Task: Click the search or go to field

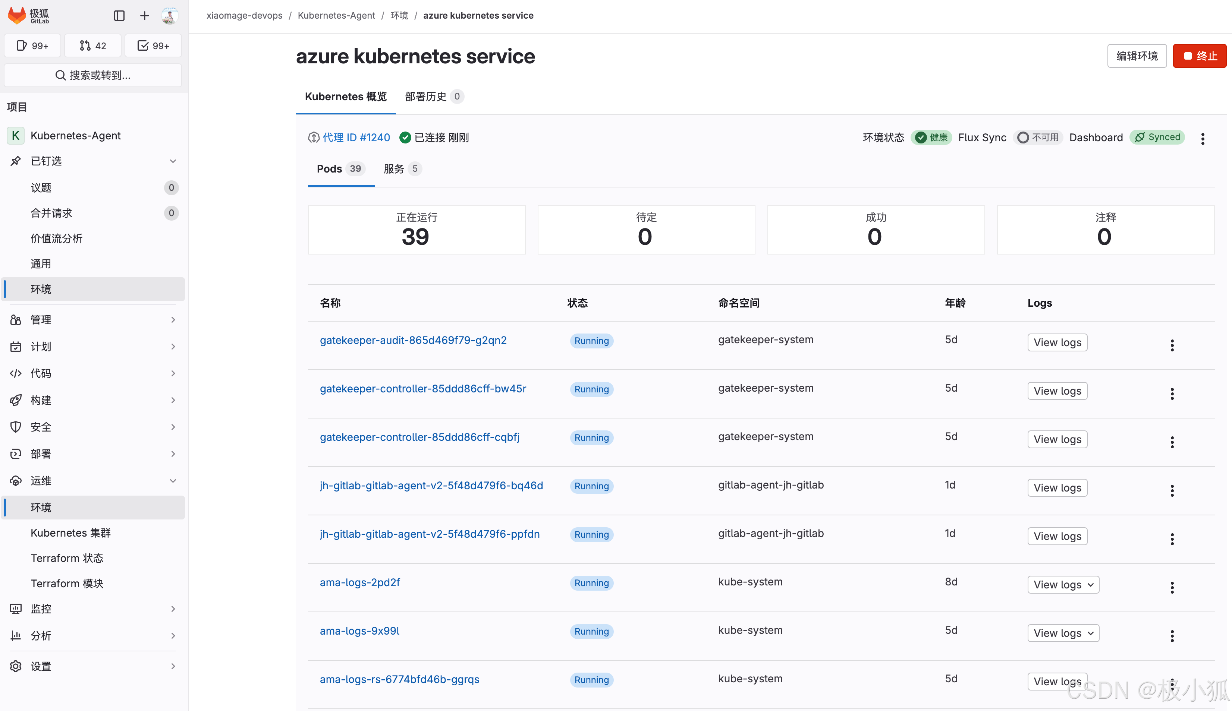Action: pos(93,75)
